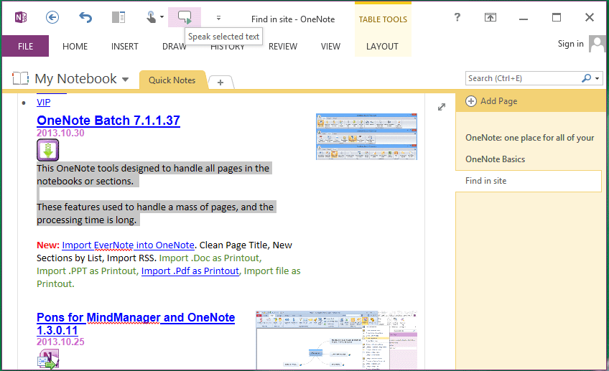This screenshot has height=371, width=609.
Task: Click the ribbon display options icon
Action: pos(491,17)
